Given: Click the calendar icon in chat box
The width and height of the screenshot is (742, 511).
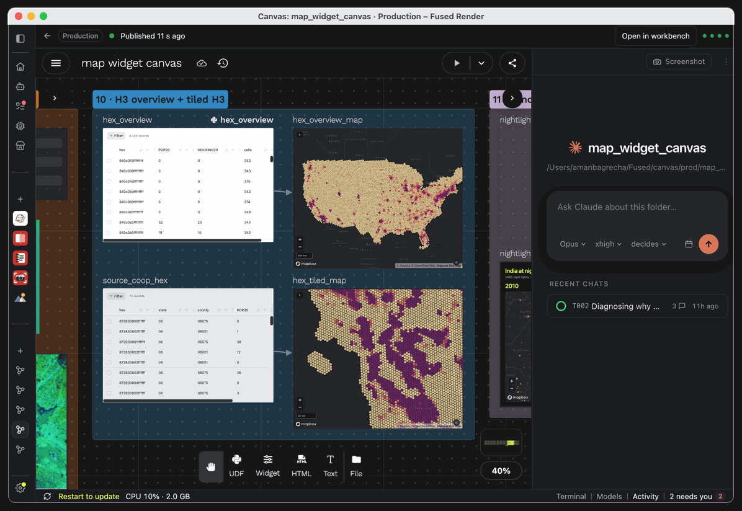Looking at the screenshot, I should click(x=689, y=244).
